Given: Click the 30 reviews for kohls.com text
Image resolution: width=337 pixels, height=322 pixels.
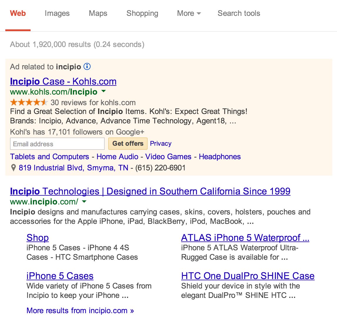Looking at the screenshot, I should click(x=93, y=103).
